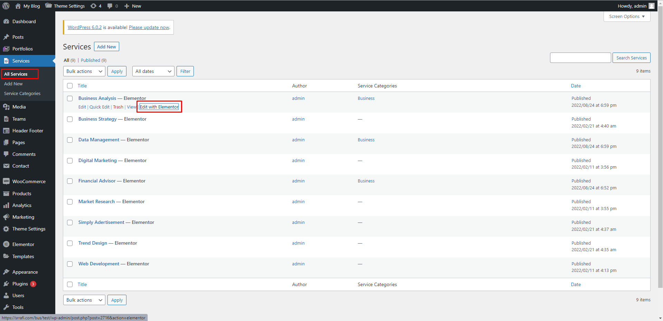The width and height of the screenshot is (663, 321).
Task: Click Quick Edit under Business Analysis
Action: (x=100, y=107)
